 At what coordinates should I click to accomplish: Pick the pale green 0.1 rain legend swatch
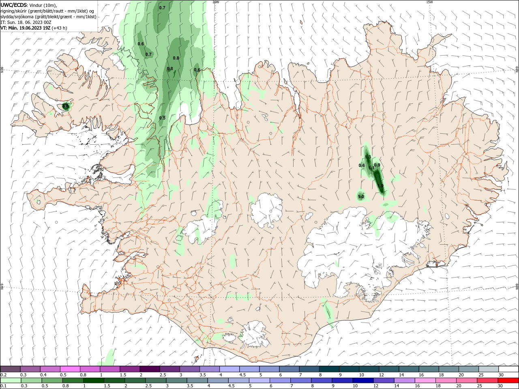(11, 380)
